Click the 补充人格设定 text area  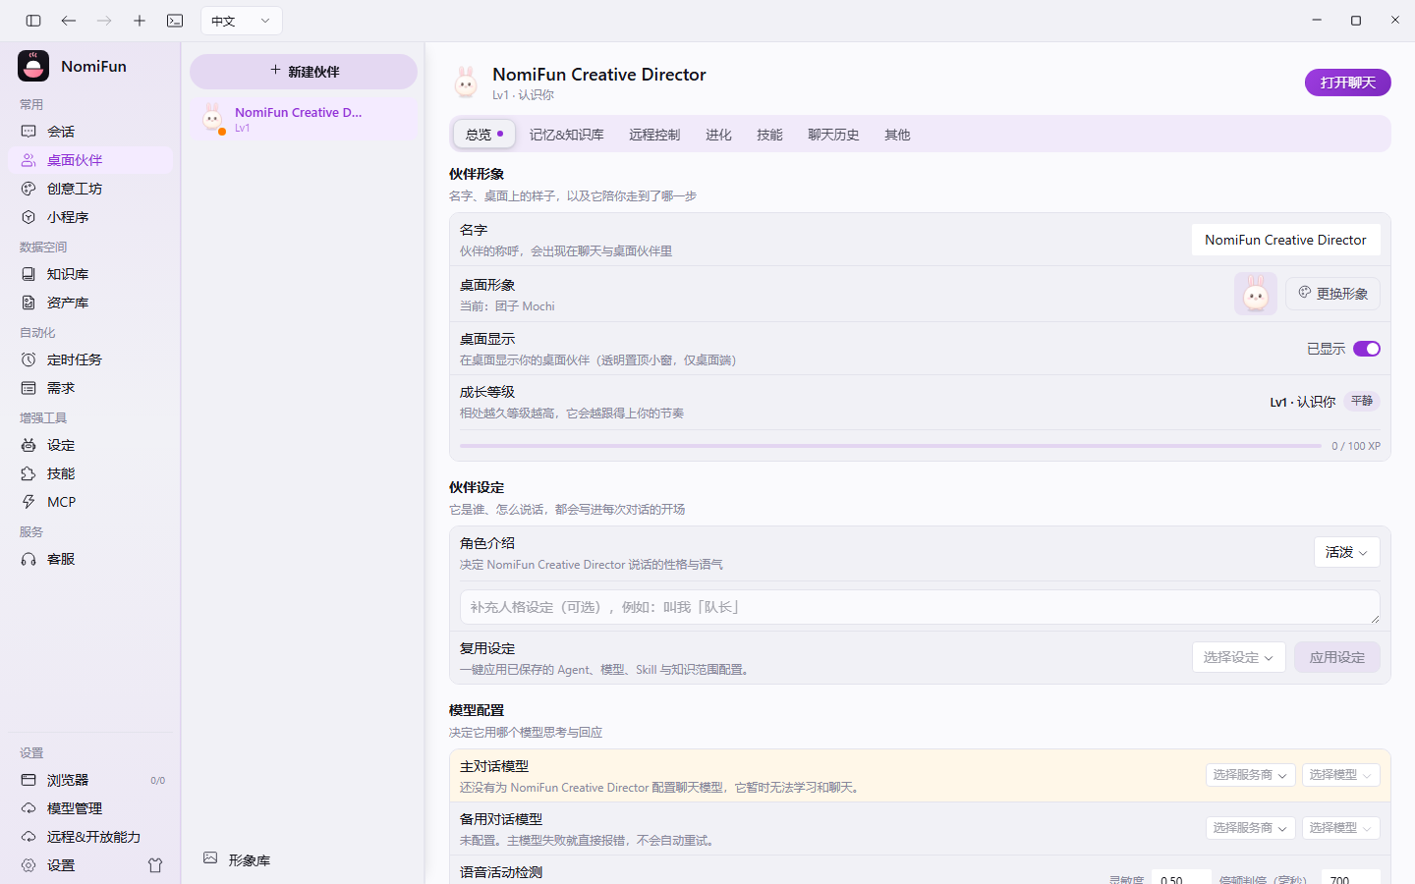920,607
